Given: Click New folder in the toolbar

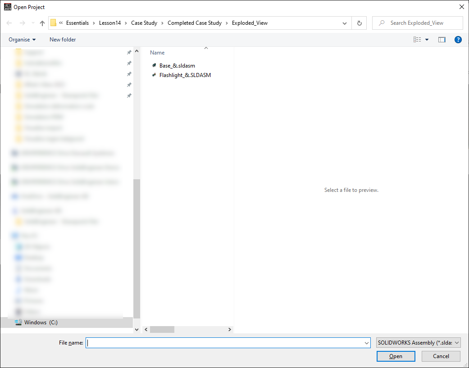Looking at the screenshot, I should point(63,40).
